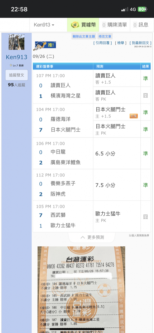Click the battery indicator in status bar

tap(142, 9)
